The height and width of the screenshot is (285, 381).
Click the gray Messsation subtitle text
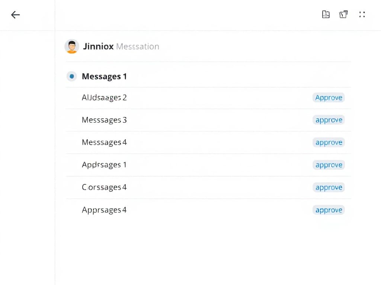tap(138, 46)
